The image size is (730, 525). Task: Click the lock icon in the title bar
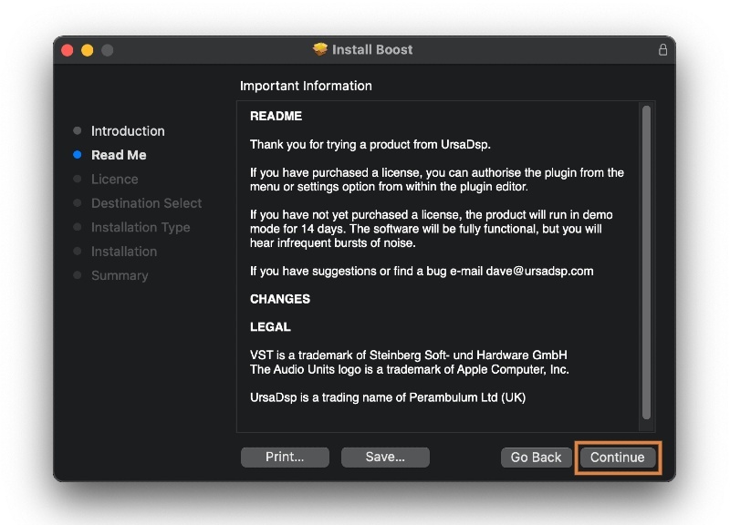tap(663, 50)
